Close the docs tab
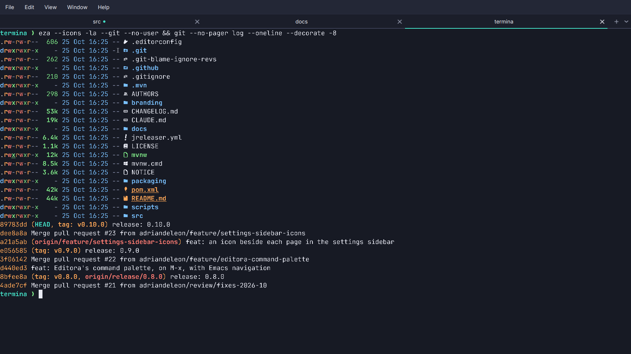Image resolution: width=631 pixels, height=354 pixels. click(x=400, y=22)
